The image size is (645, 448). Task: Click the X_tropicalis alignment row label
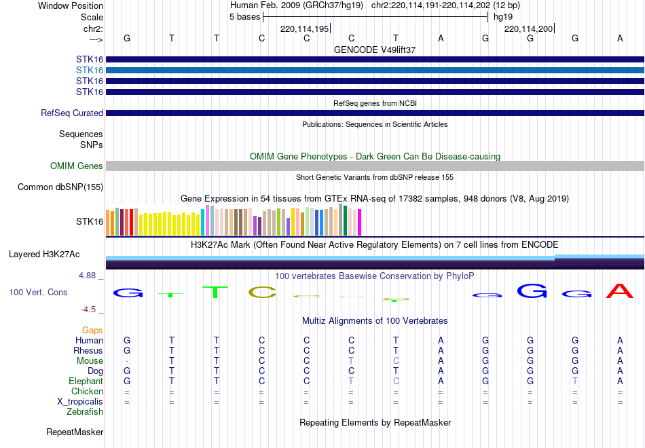pos(80,402)
